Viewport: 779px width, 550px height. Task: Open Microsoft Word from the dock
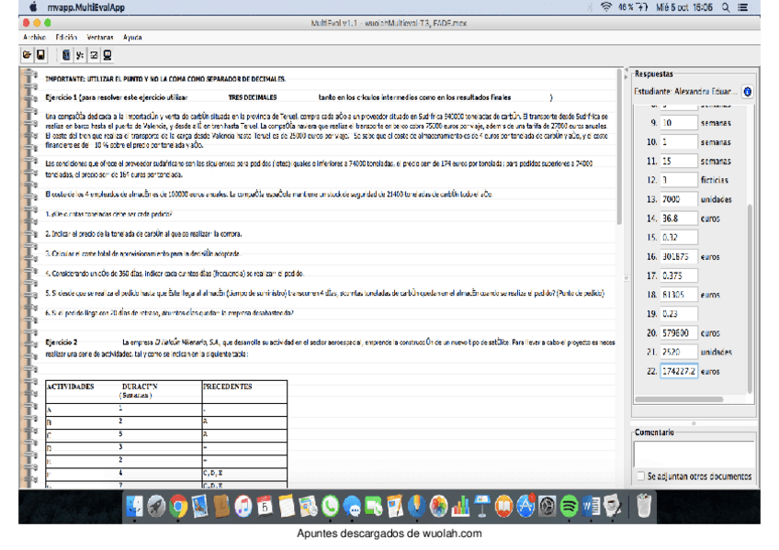pos(591,507)
